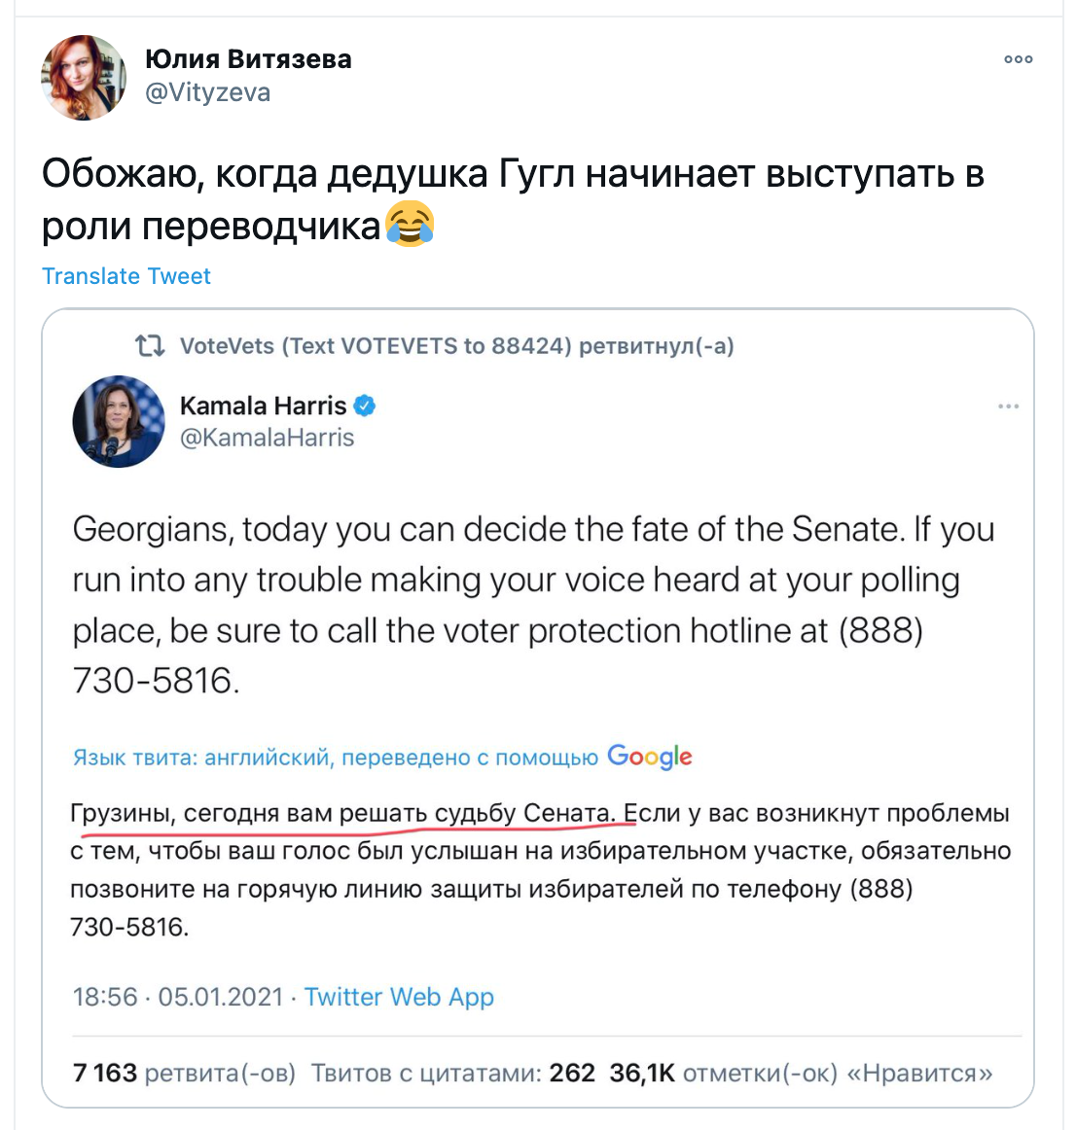Image resolution: width=1076 pixels, height=1130 pixels.
Task: Open the Kamala Harris display name
Action: 264,406
